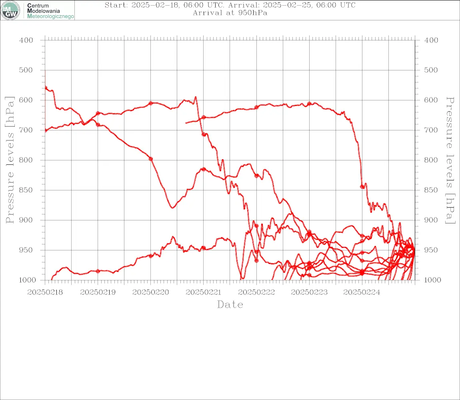Click the 20250224 date label
The width and height of the screenshot is (460, 400).
point(362,292)
